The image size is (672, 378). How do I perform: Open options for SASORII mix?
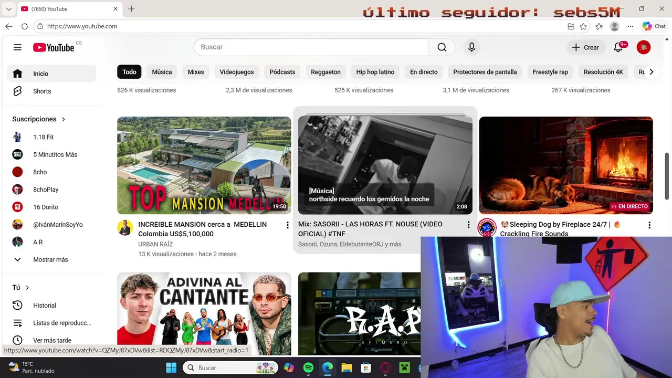point(468,225)
